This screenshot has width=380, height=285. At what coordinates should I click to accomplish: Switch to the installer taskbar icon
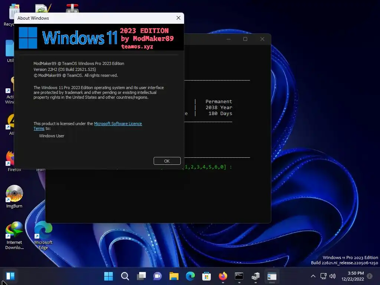(256, 276)
